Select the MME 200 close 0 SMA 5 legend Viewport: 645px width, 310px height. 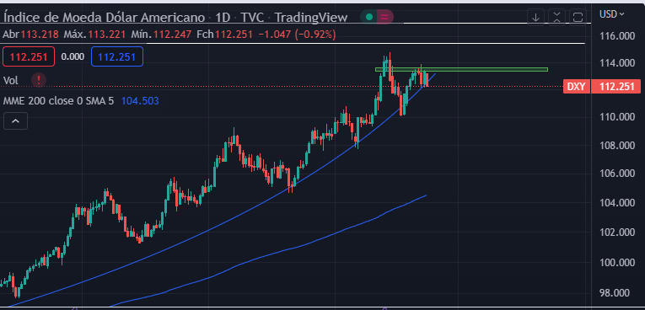pos(58,100)
